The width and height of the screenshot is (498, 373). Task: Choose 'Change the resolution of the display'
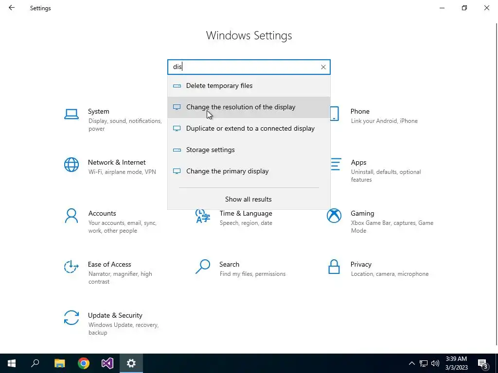pyautogui.click(x=249, y=107)
